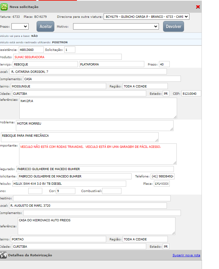The height and width of the screenshot is (269, 219).
Task: Click the Referências text area N#X2F;A
Action: tap(98, 108)
